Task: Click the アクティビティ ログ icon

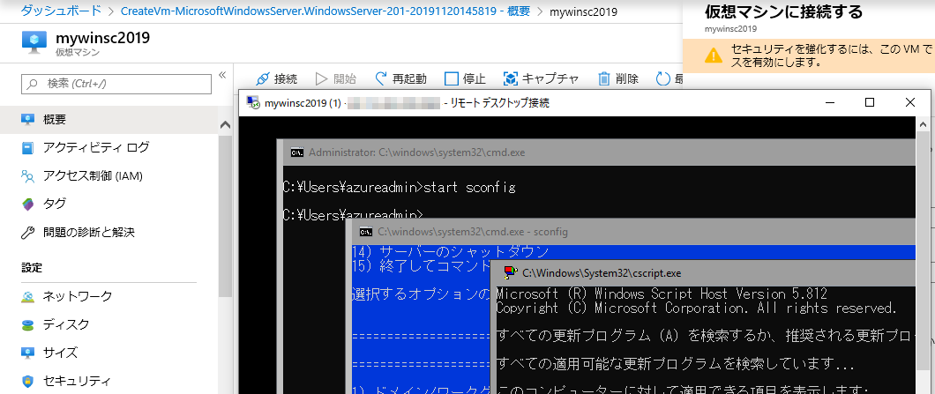Action: click(28, 148)
